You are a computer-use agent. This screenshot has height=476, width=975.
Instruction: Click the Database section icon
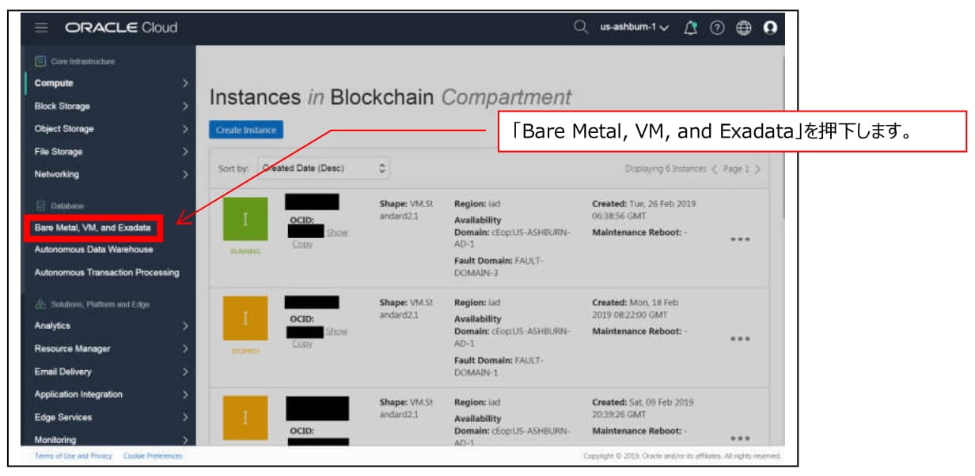point(40,206)
